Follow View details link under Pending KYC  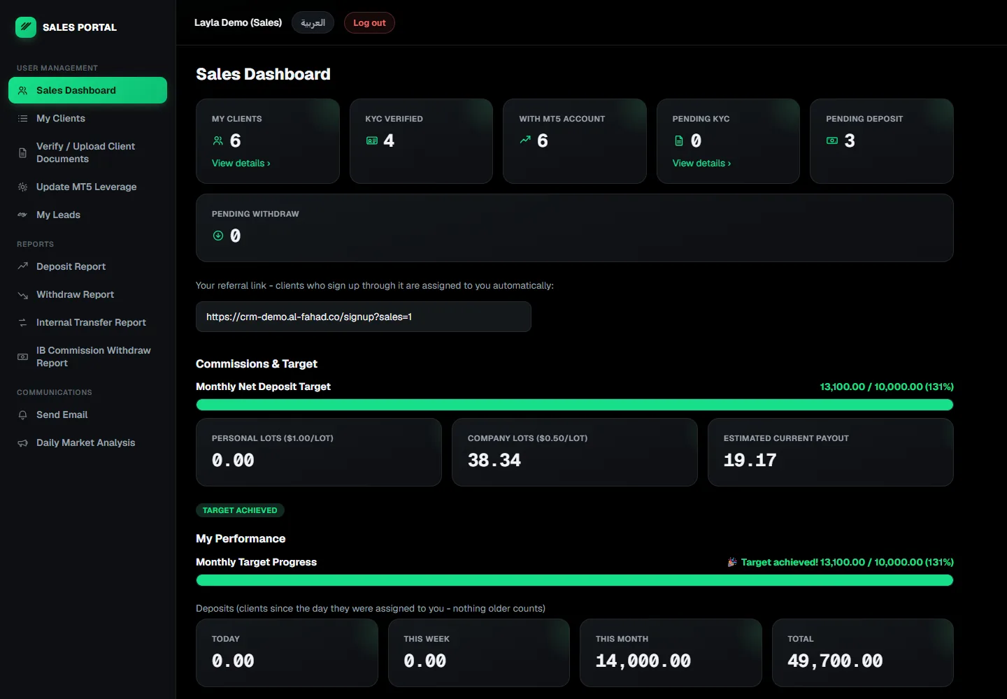[701, 163]
